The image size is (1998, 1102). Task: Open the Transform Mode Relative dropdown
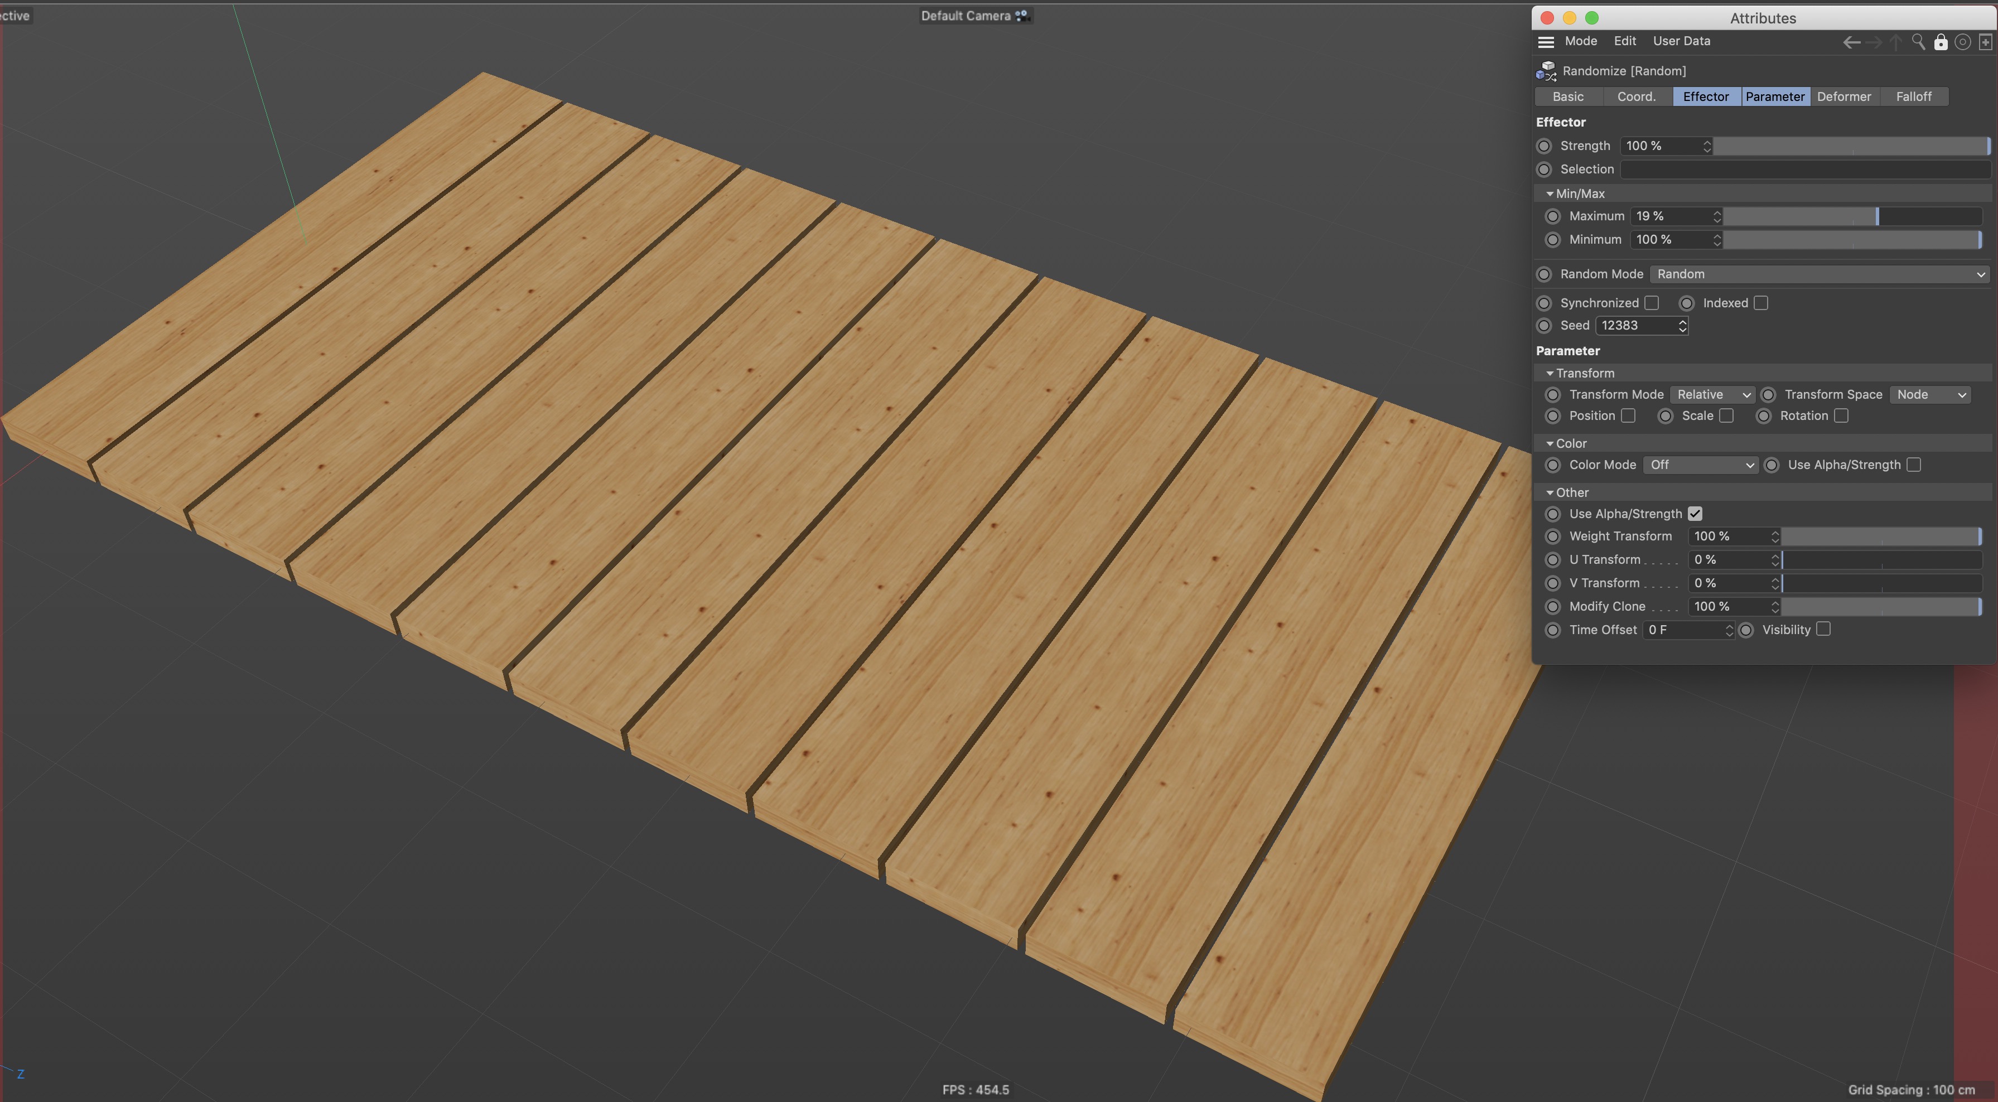click(x=1712, y=395)
